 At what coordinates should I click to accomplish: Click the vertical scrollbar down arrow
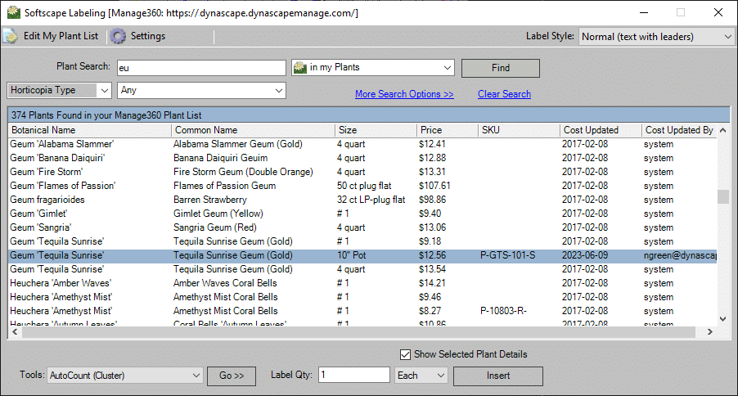[x=722, y=319]
